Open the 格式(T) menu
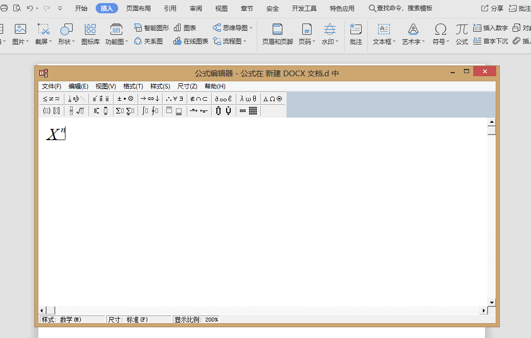Screen dimensions: 531x338 (x=132, y=86)
